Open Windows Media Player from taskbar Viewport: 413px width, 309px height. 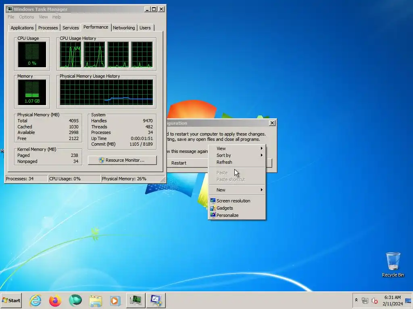[x=115, y=301]
